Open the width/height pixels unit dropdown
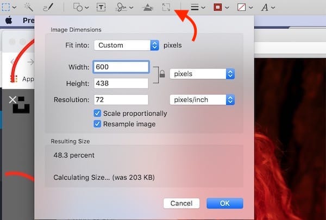This screenshot has height=220, width=326. (x=202, y=73)
